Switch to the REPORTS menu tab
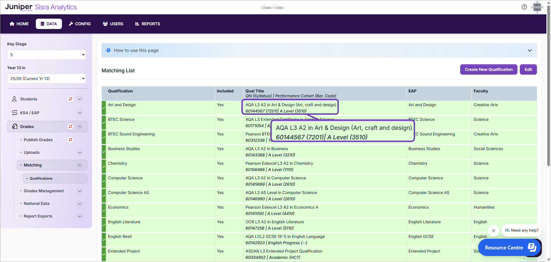 (x=148, y=24)
